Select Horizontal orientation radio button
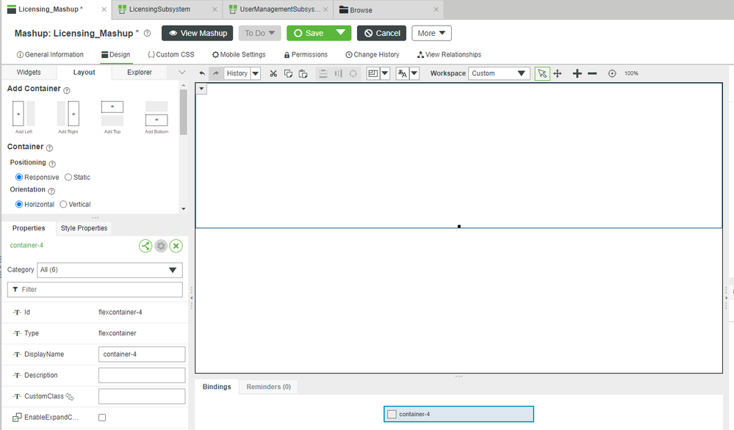This screenshot has width=734, height=430. click(x=18, y=204)
